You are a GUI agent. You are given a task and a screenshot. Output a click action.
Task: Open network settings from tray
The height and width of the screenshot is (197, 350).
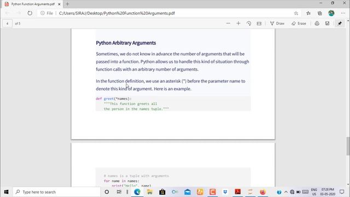(x=292, y=192)
